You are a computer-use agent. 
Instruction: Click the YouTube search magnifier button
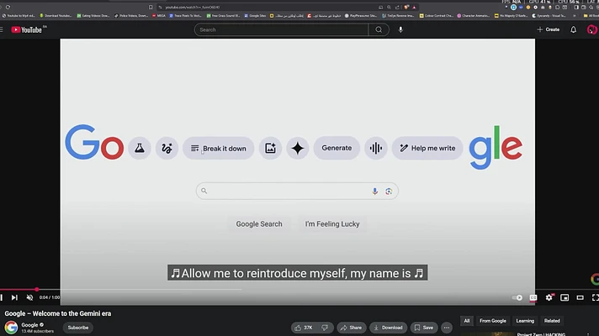point(379,29)
